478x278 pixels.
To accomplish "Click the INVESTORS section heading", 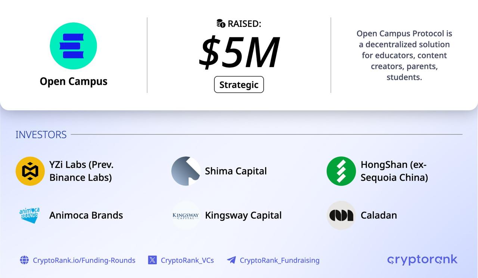I will (x=41, y=135).
